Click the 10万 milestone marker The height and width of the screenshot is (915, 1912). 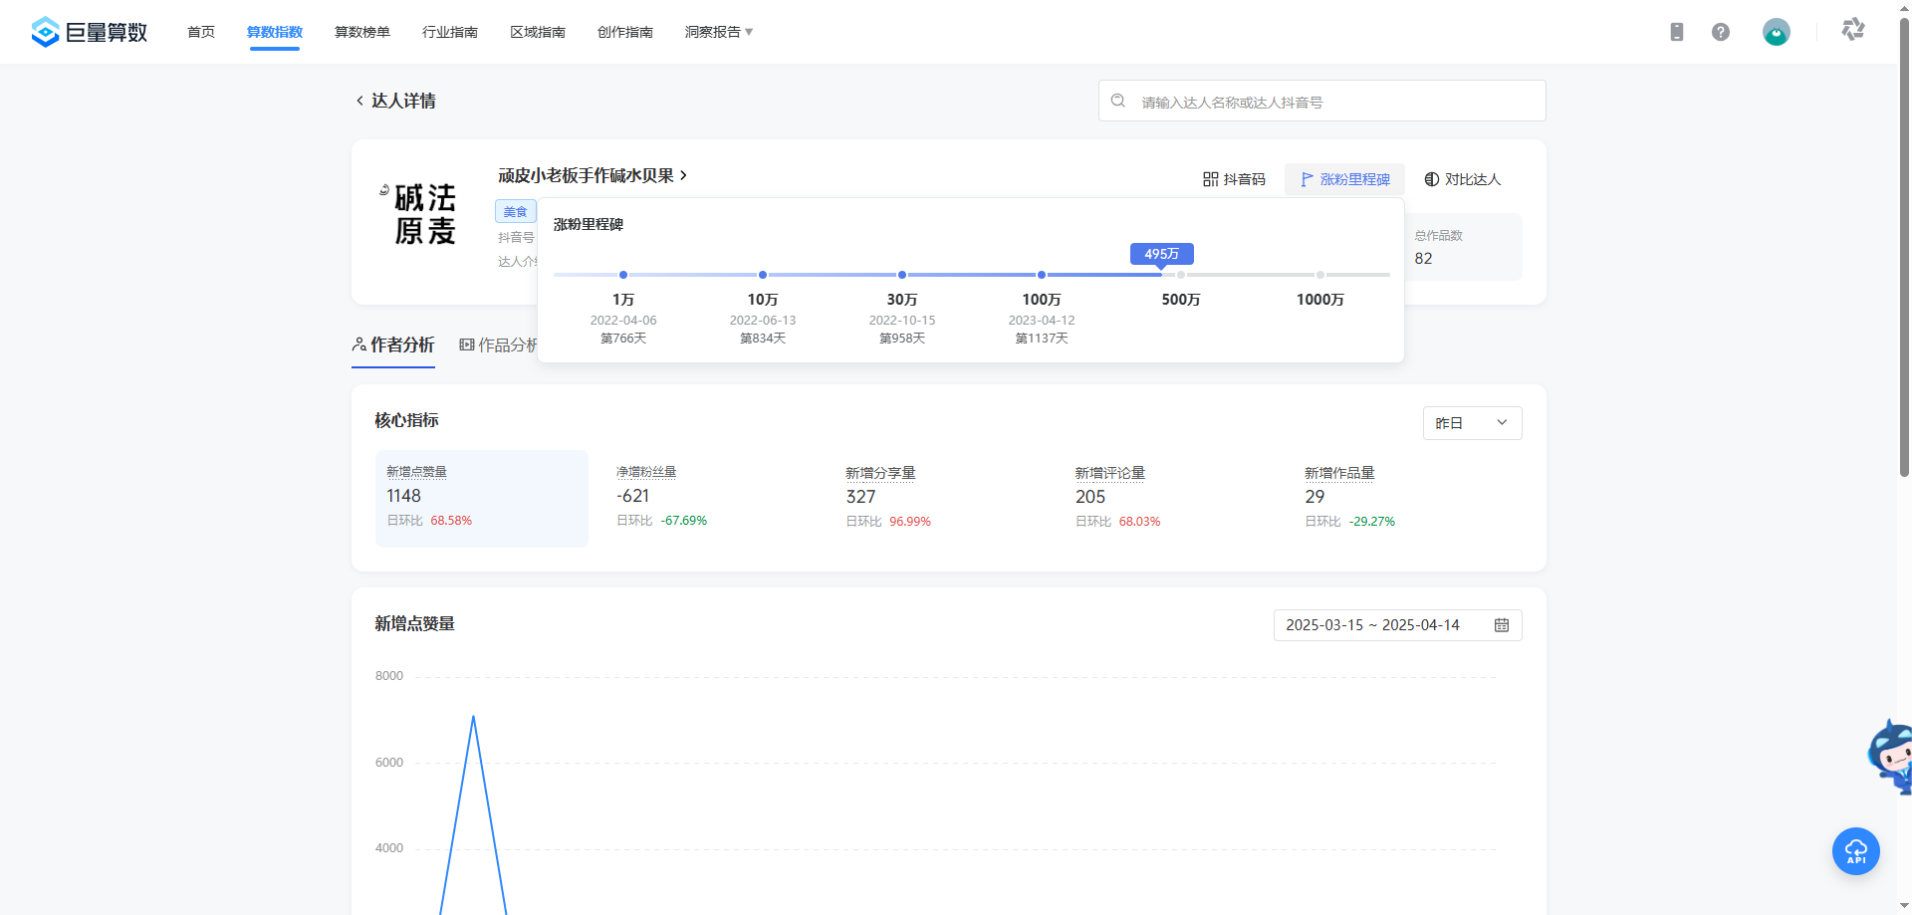coord(763,275)
